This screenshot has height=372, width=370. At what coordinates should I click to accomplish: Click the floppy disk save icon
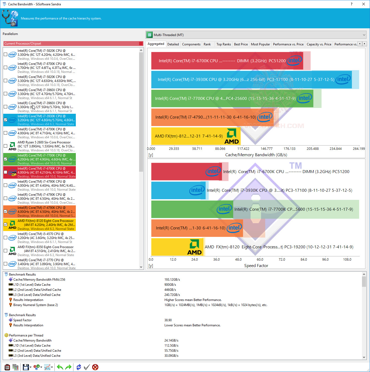[x=26, y=367]
